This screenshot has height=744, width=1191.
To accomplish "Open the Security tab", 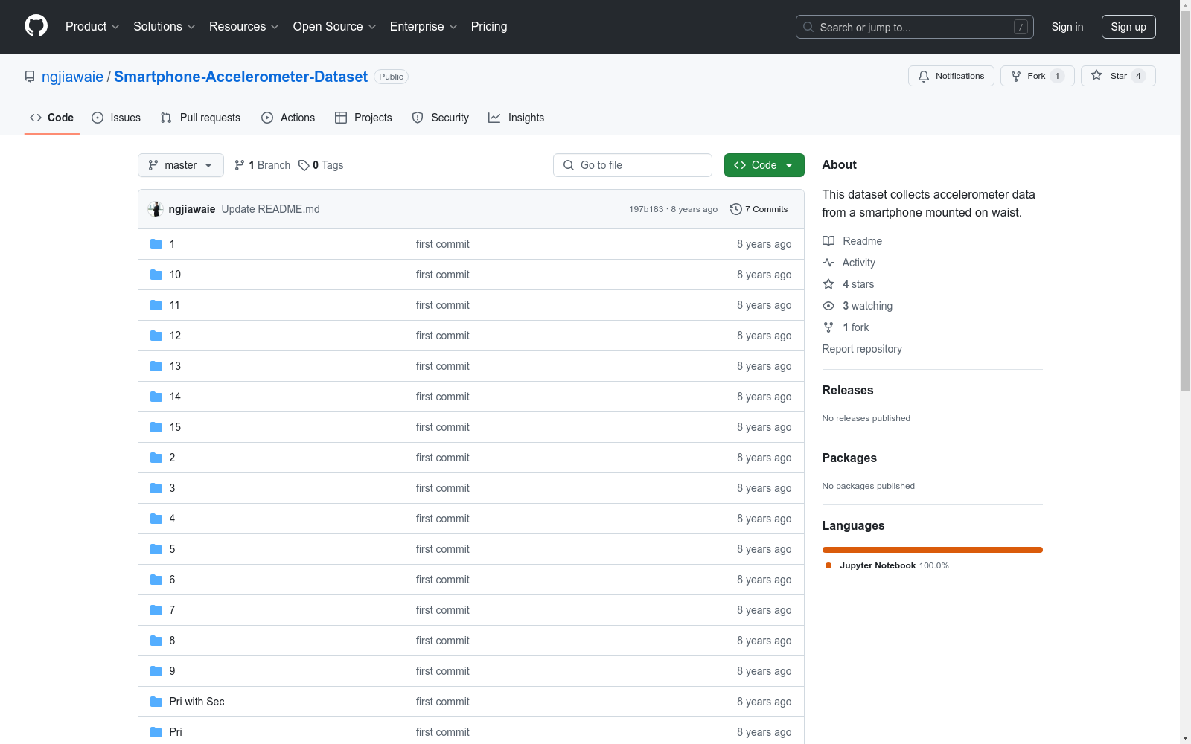I will pyautogui.click(x=441, y=118).
